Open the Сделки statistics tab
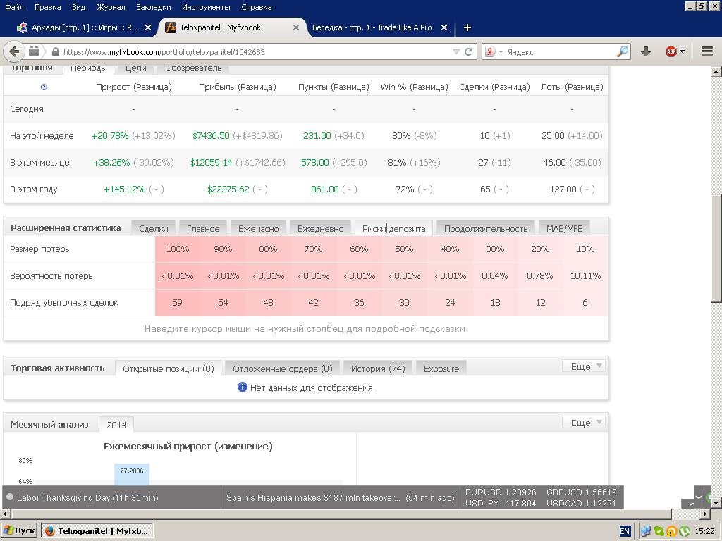The image size is (722, 541). point(153,228)
